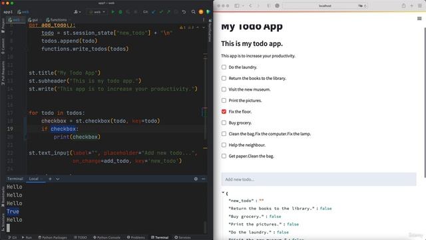This screenshot has width=426, height=240.
Task: Click the web file breadcrumb in navigation bar
Action: (x=23, y=12)
